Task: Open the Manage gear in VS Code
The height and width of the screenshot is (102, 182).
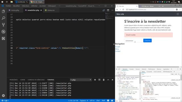Action: point(3,95)
